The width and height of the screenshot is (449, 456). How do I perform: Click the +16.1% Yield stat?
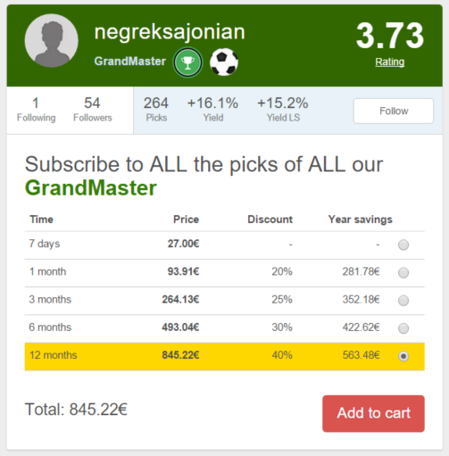pyautogui.click(x=212, y=110)
